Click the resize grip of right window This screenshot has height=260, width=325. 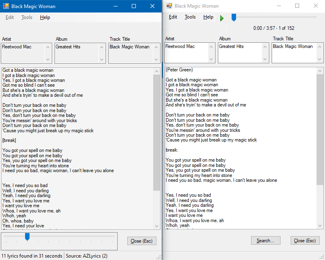point(322,257)
